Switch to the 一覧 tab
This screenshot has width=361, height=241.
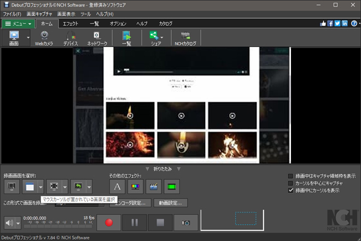pos(95,23)
